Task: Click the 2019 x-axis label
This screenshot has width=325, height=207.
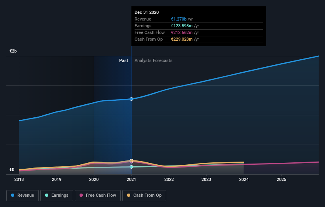Action: coord(57,179)
